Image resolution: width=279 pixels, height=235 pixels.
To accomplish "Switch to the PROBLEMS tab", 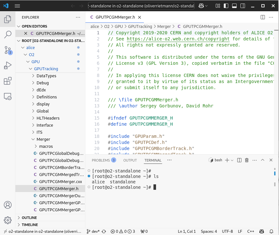I will [101, 160].
